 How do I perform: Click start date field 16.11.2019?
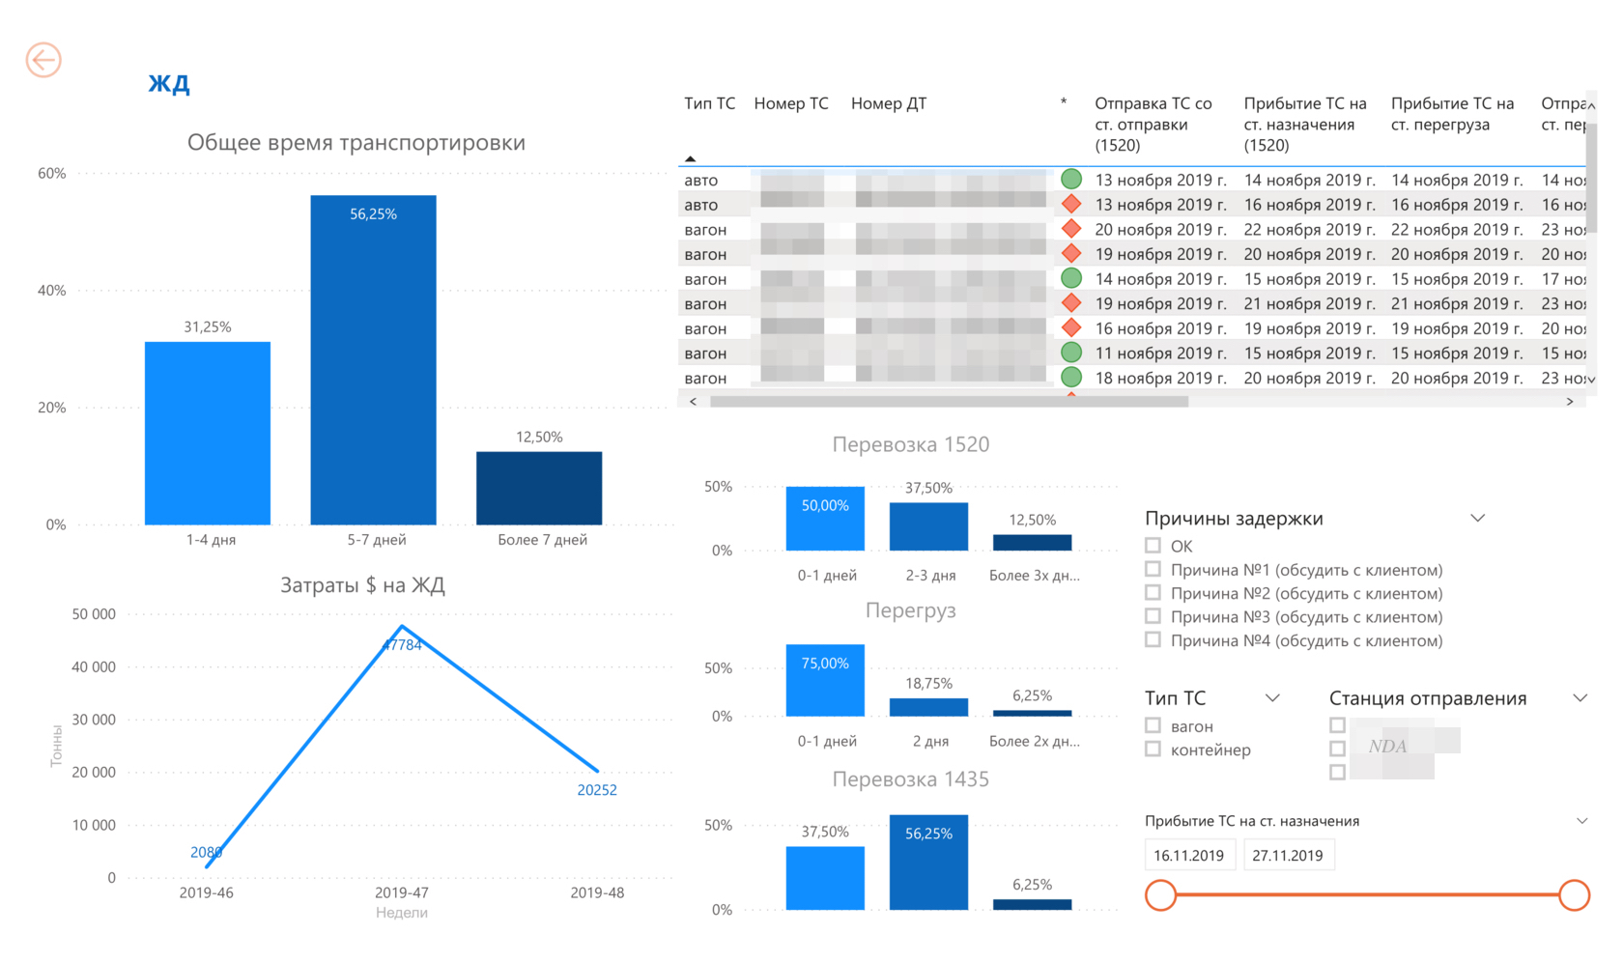(1188, 855)
